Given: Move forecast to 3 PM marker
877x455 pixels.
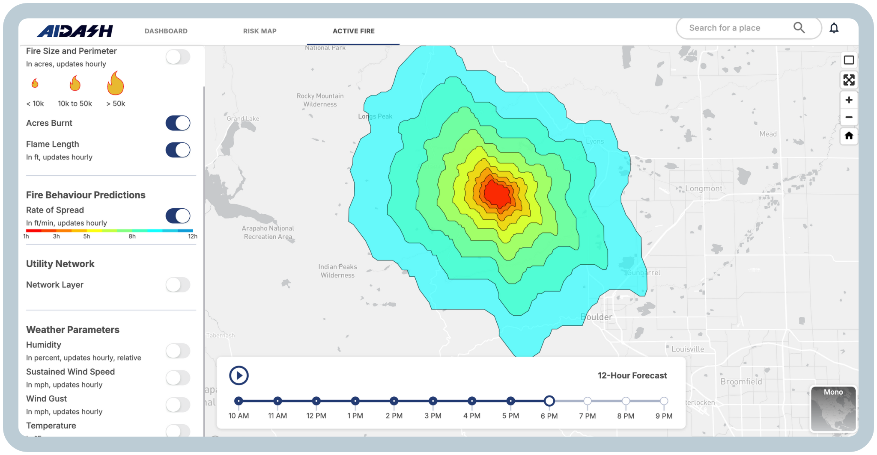Looking at the screenshot, I should tap(433, 401).
